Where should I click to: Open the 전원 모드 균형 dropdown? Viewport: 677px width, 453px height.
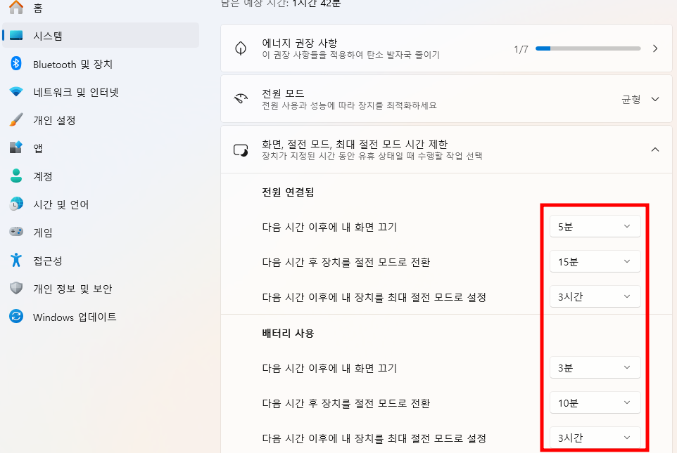[x=640, y=99]
